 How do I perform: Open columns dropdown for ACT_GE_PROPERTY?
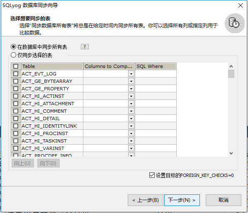tap(131, 89)
